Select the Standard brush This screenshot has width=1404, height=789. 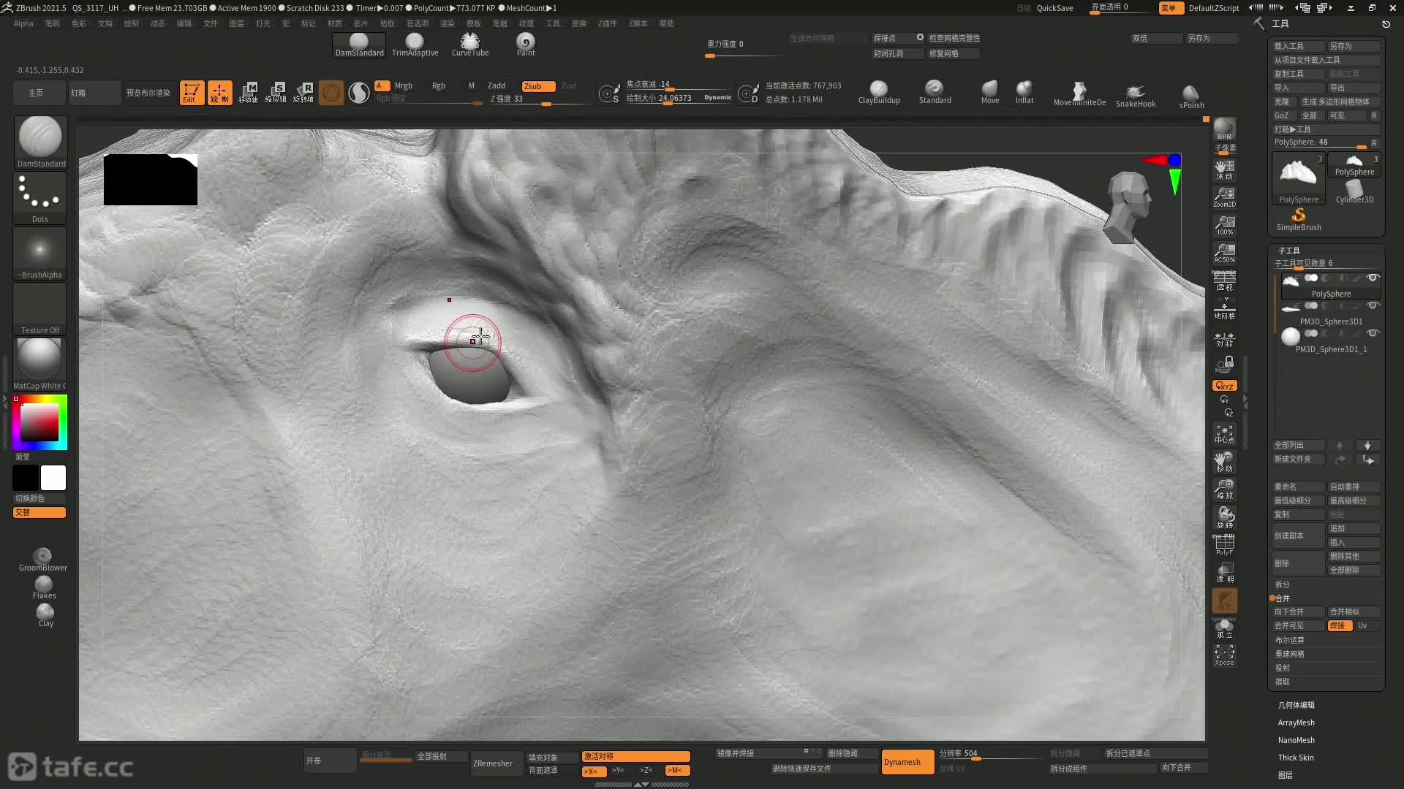935,93
